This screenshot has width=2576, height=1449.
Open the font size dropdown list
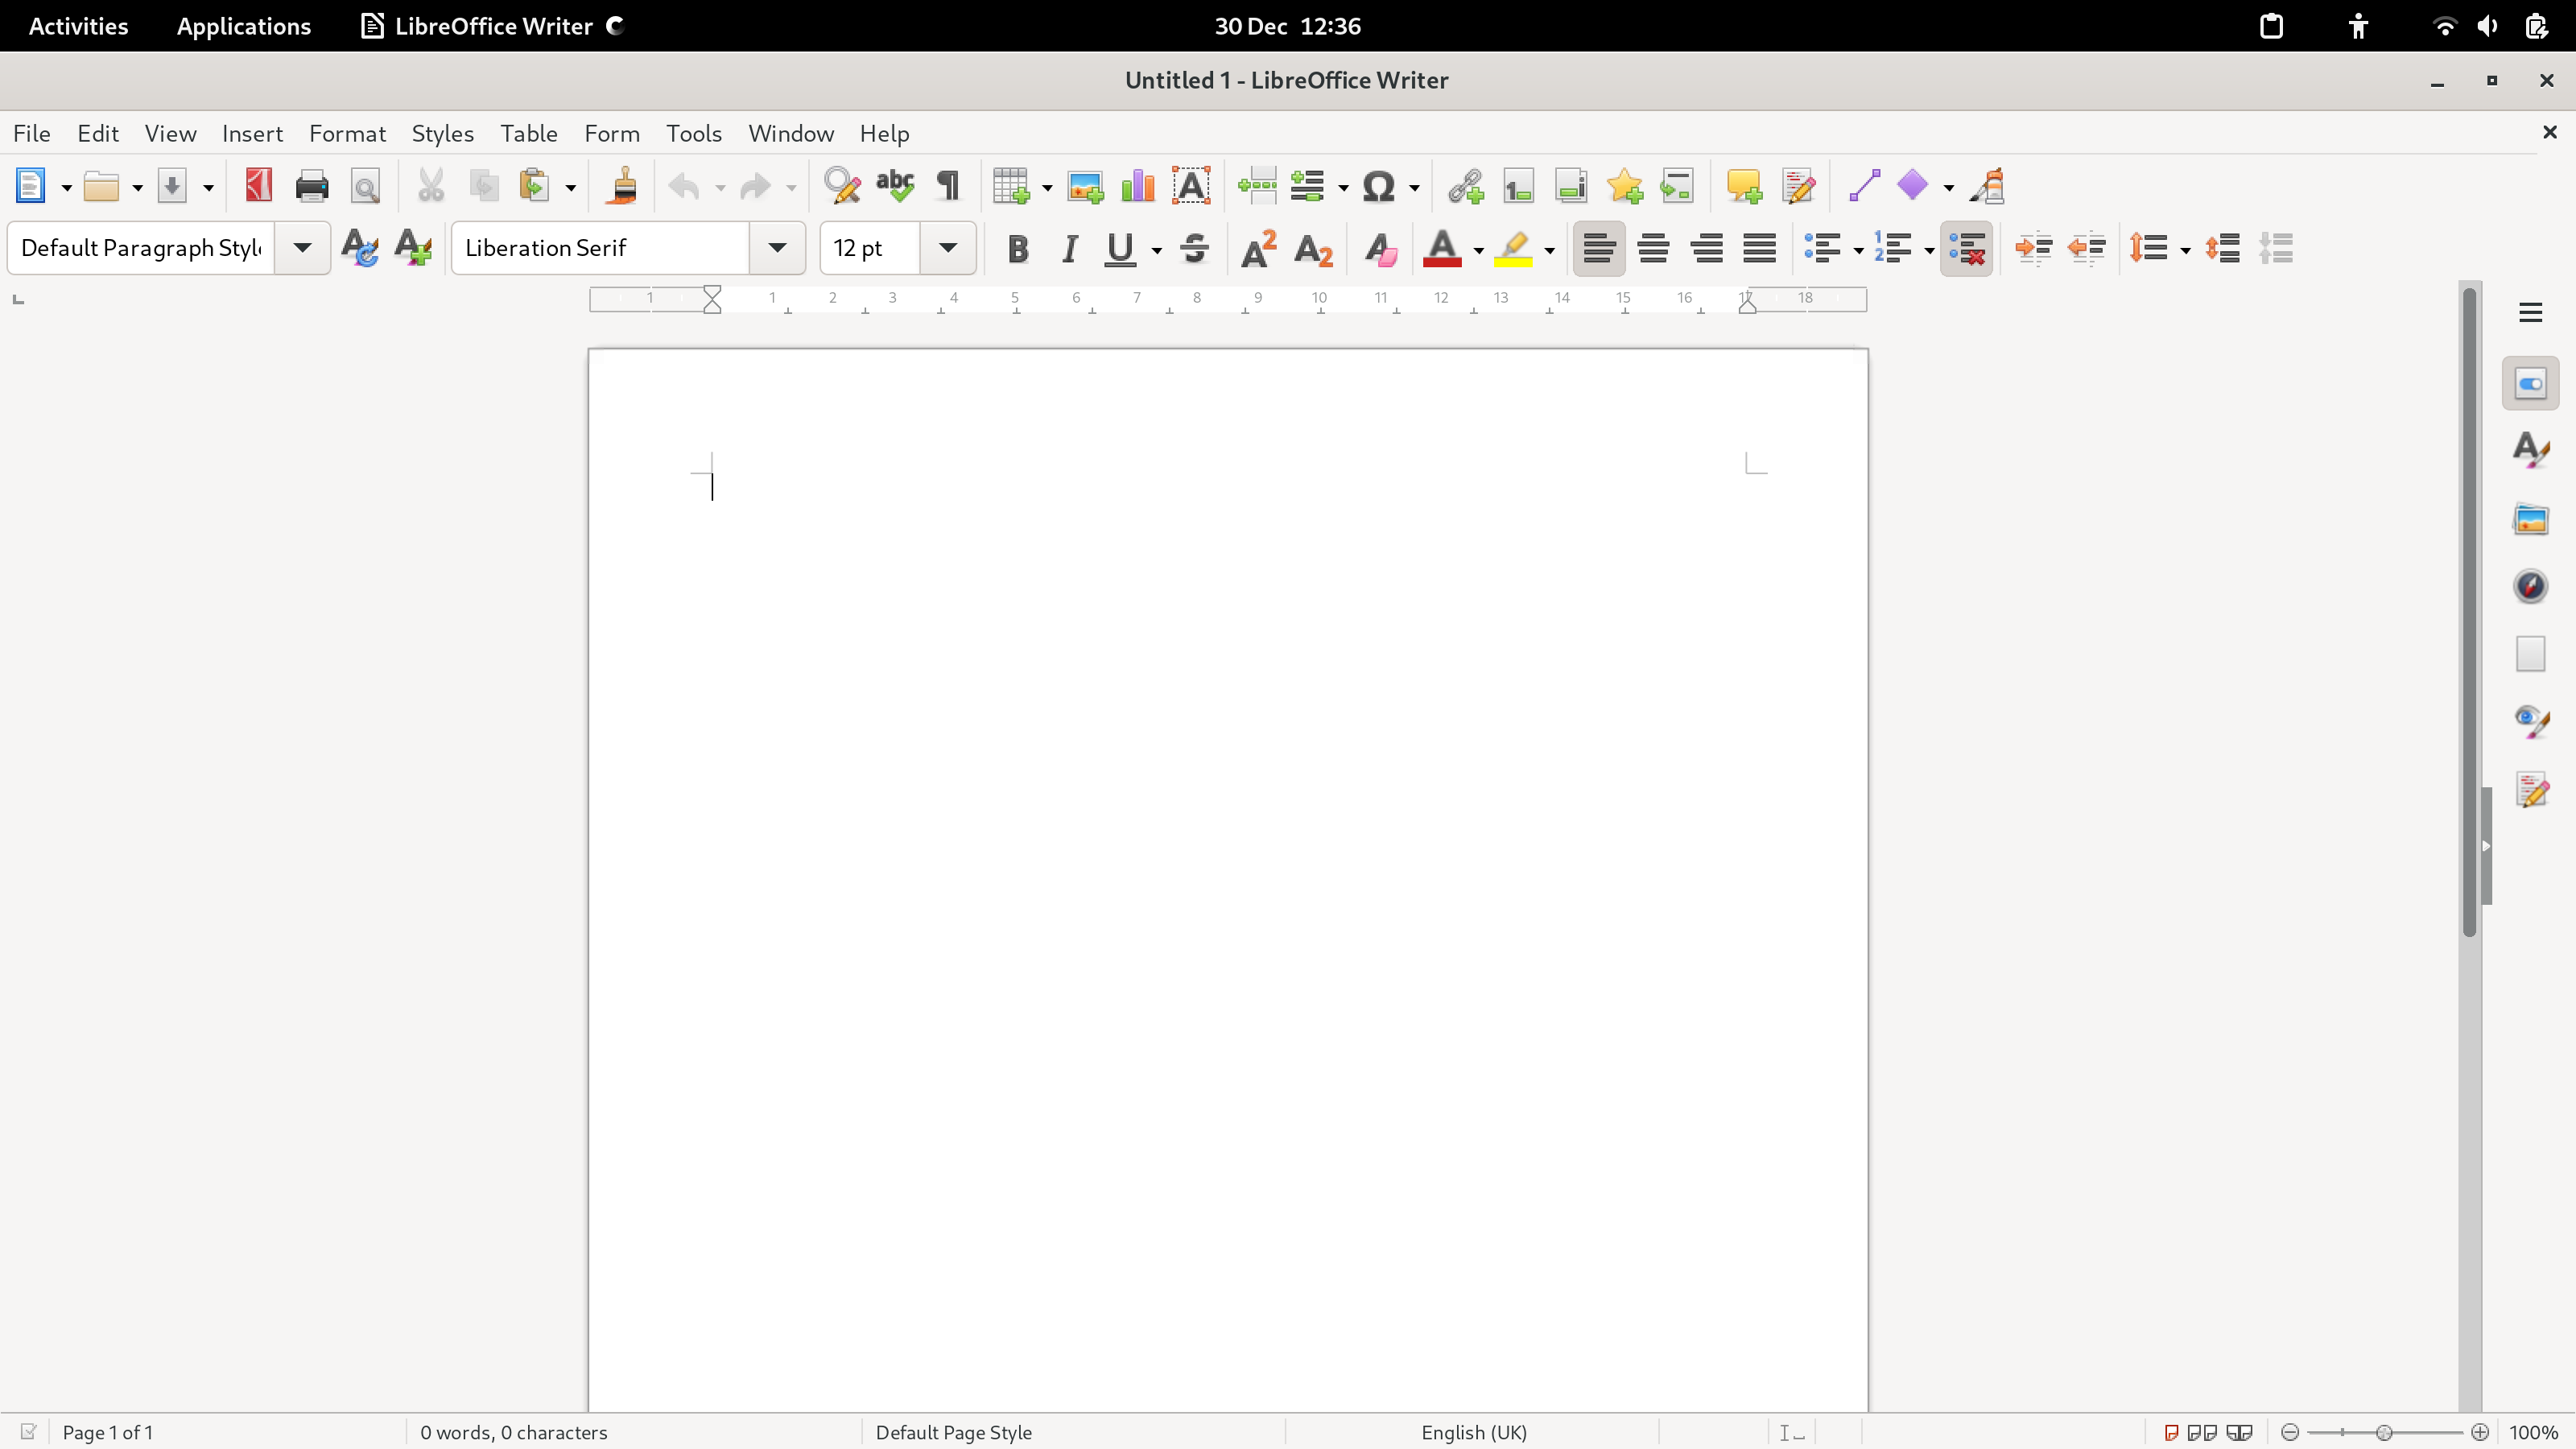947,248
